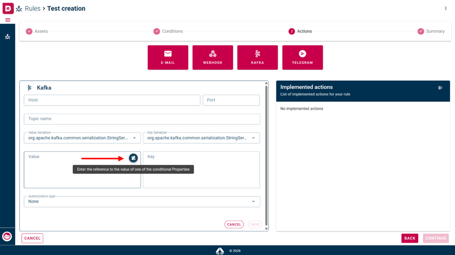The width and height of the screenshot is (455, 255).
Task: Click the Kafka form vertical scrollbar thumb
Action: click(x=266, y=155)
